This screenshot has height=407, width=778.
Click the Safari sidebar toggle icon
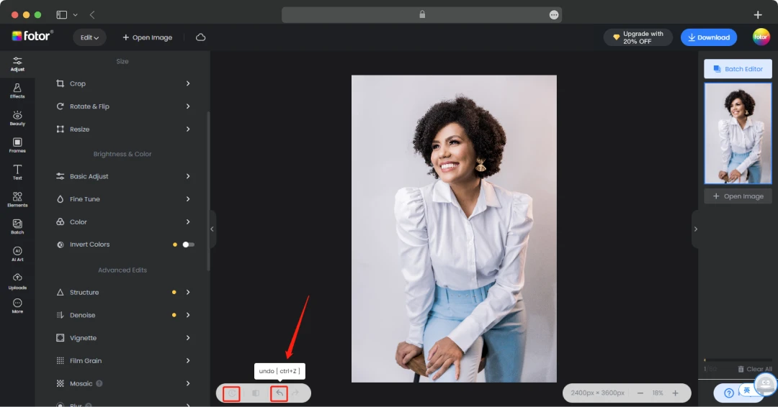(61, 15)
